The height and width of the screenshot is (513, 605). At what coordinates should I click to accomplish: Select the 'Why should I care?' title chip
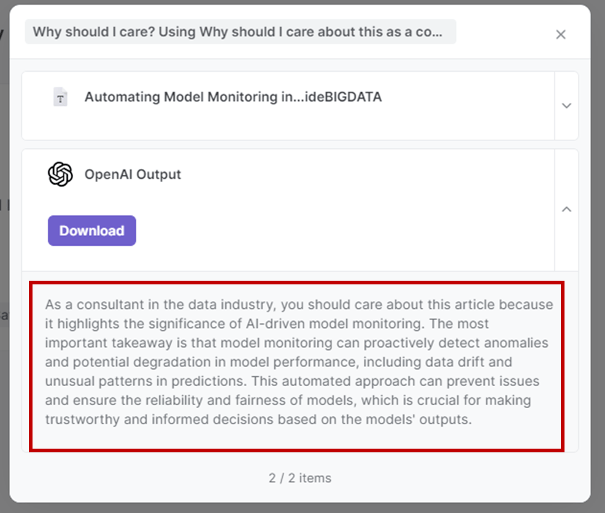[239, 32]
